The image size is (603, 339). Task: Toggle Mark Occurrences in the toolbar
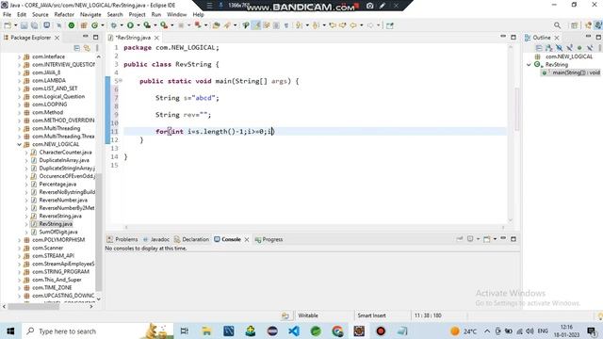tap(256, 25)
